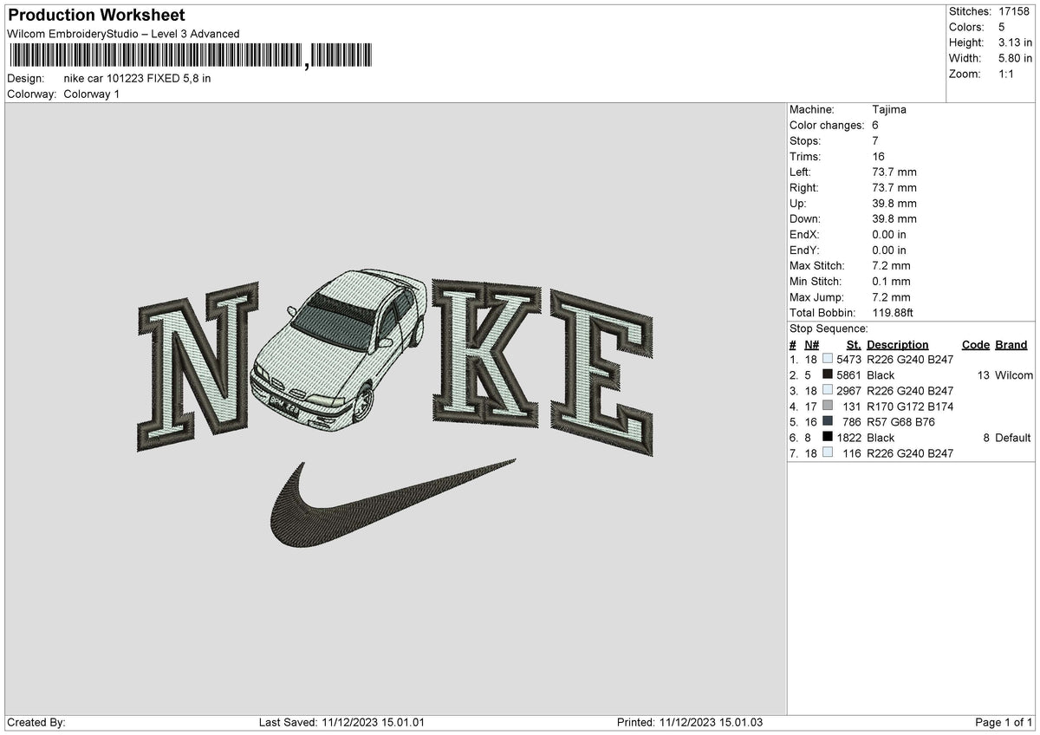
Task: Click the "Created By:" footer label
Action: coord(36,723)
